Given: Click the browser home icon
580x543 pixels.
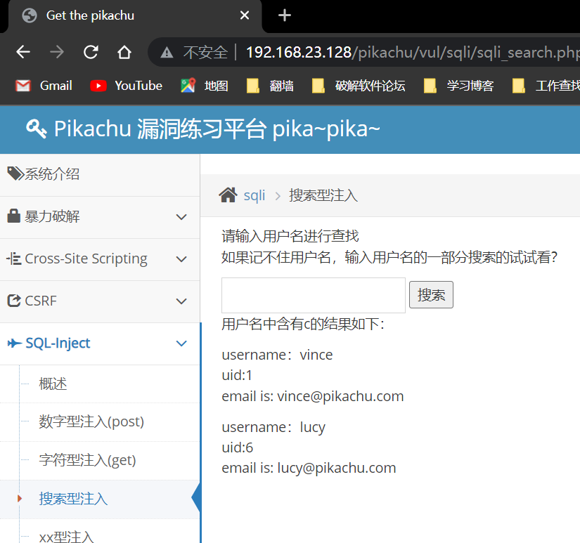Looking at the screenshot, I should pos(124,52).
